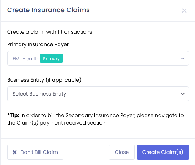The height and width of the screenshot is (165, 195).
Task: Select the EMI Health payer text
Action: click(25, 59)
